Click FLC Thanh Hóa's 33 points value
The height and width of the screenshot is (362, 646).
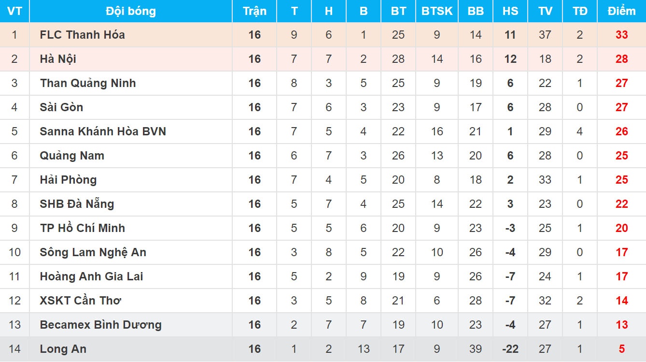pyautogui.click(x=621, y=35)
